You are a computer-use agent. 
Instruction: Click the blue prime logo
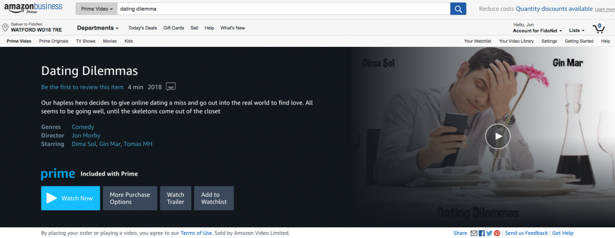[x=58, y=174]
